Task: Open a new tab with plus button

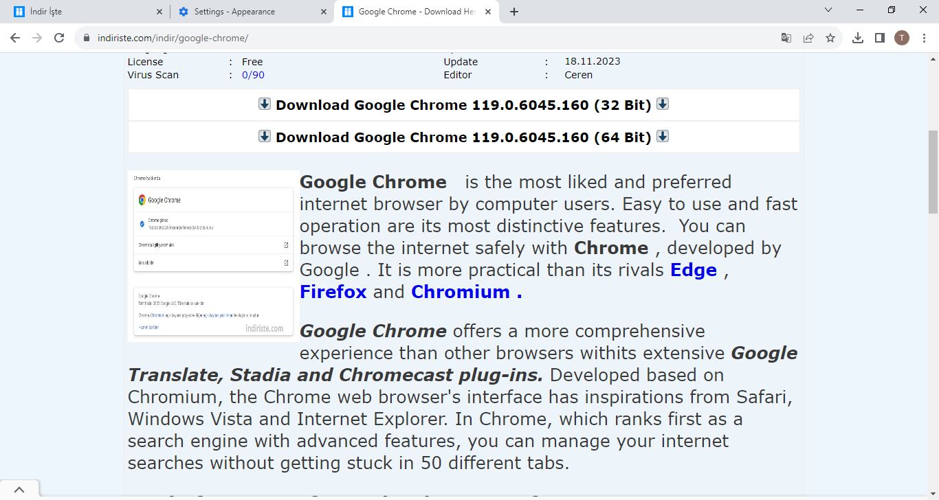Action: (x=514, y=12)
